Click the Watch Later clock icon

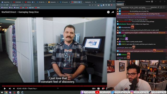coord(108,12)
